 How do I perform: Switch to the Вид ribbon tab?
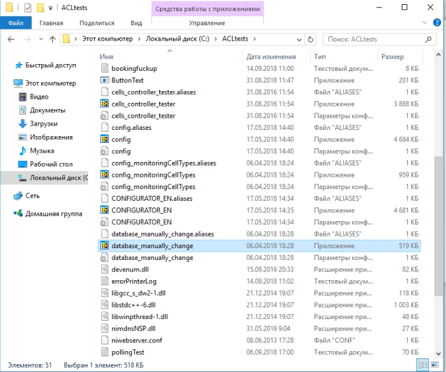136,23
